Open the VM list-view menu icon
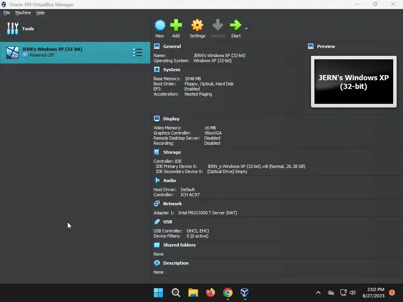 [137, 52]
